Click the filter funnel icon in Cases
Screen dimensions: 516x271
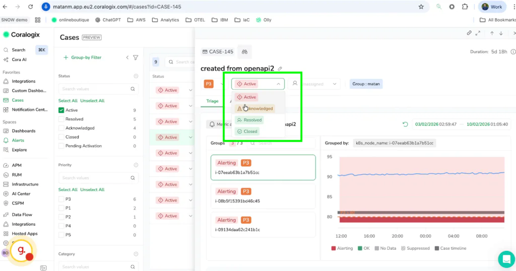[136, 57]
